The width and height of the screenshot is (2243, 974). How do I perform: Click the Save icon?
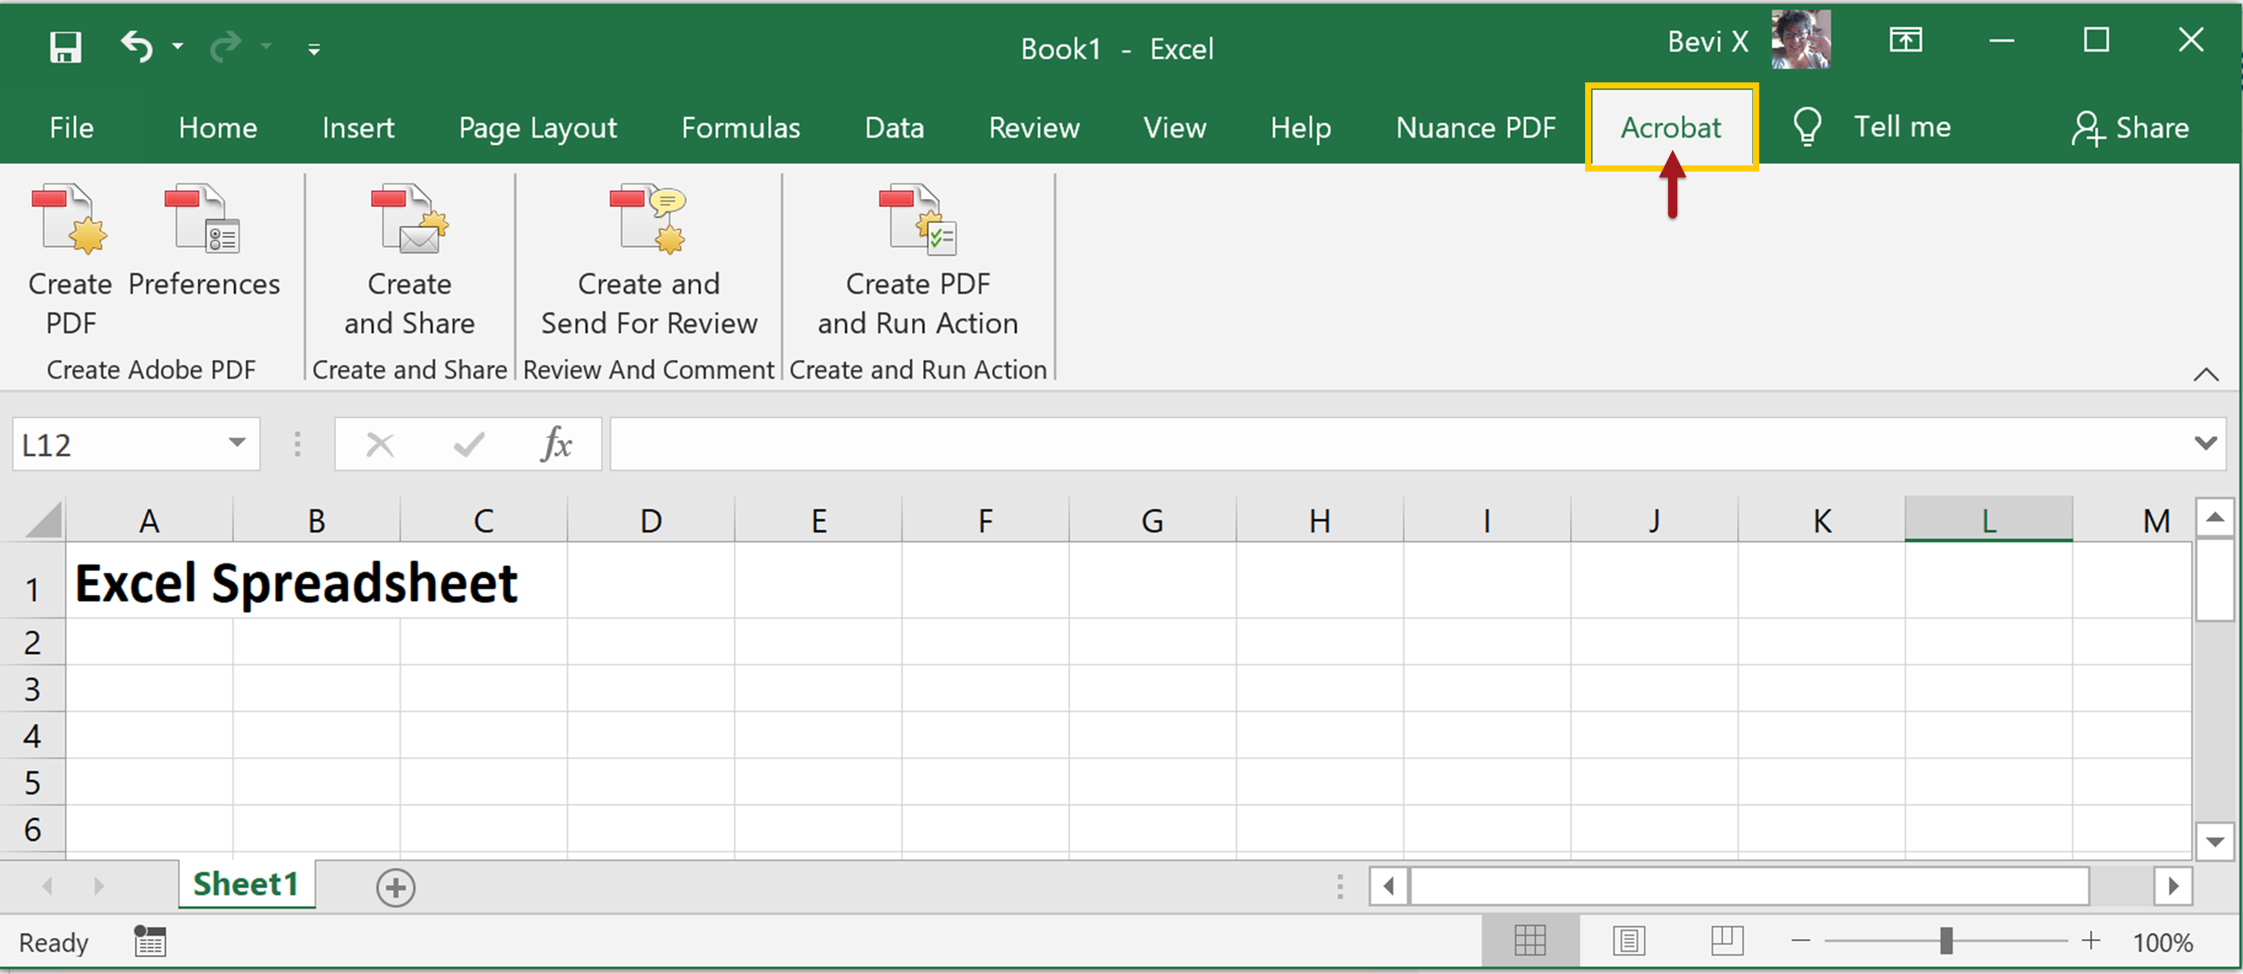(x=65, y=46)
